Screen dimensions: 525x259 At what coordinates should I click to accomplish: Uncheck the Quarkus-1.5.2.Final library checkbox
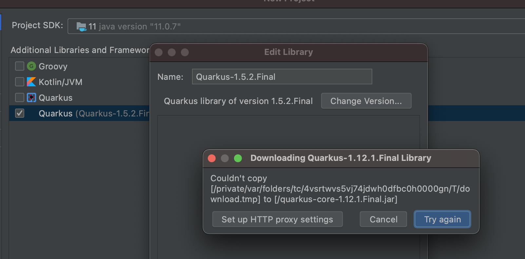pyautogui.click(x=20, y=113)
